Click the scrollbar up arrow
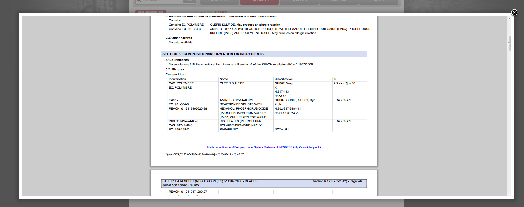524x207 pixels. click(x=509, y=18)
